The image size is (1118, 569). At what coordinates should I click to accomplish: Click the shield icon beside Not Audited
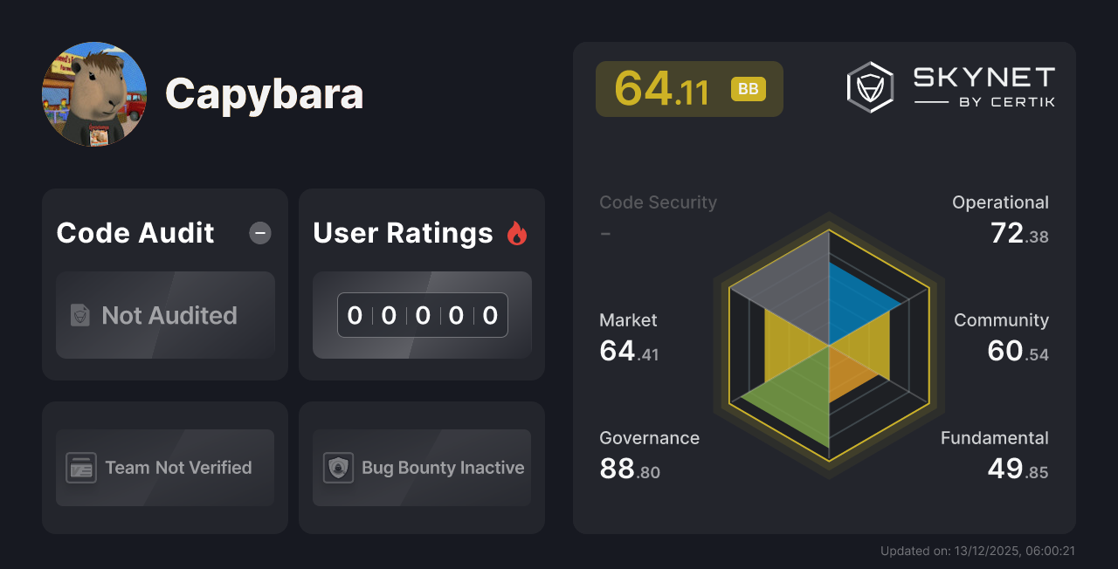pos(79,316)
